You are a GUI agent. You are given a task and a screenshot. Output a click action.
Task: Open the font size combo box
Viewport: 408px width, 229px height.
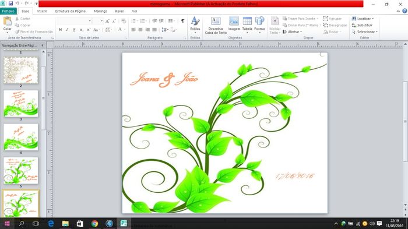tap(98, 21)
